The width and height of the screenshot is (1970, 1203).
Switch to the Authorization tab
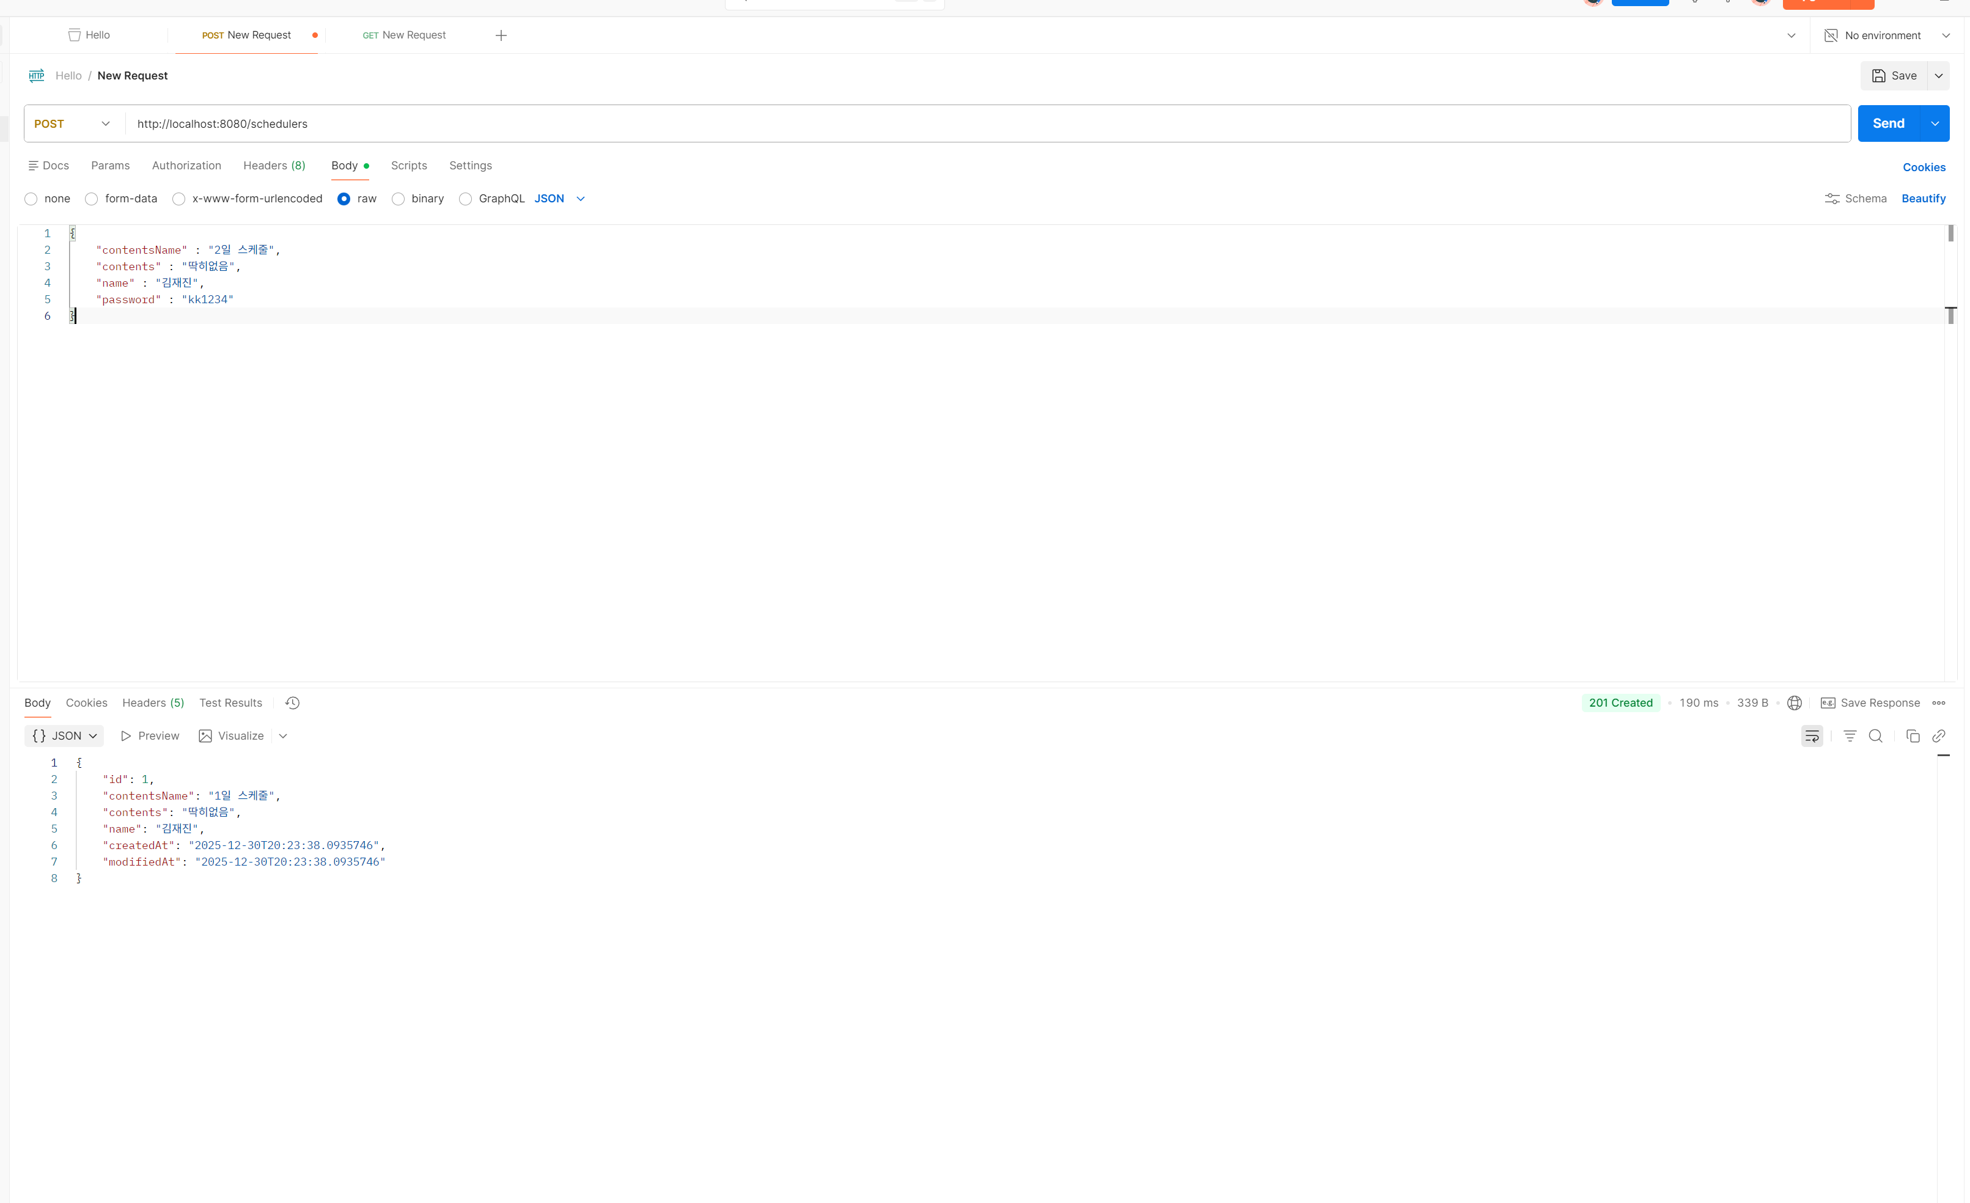point(186,166)
